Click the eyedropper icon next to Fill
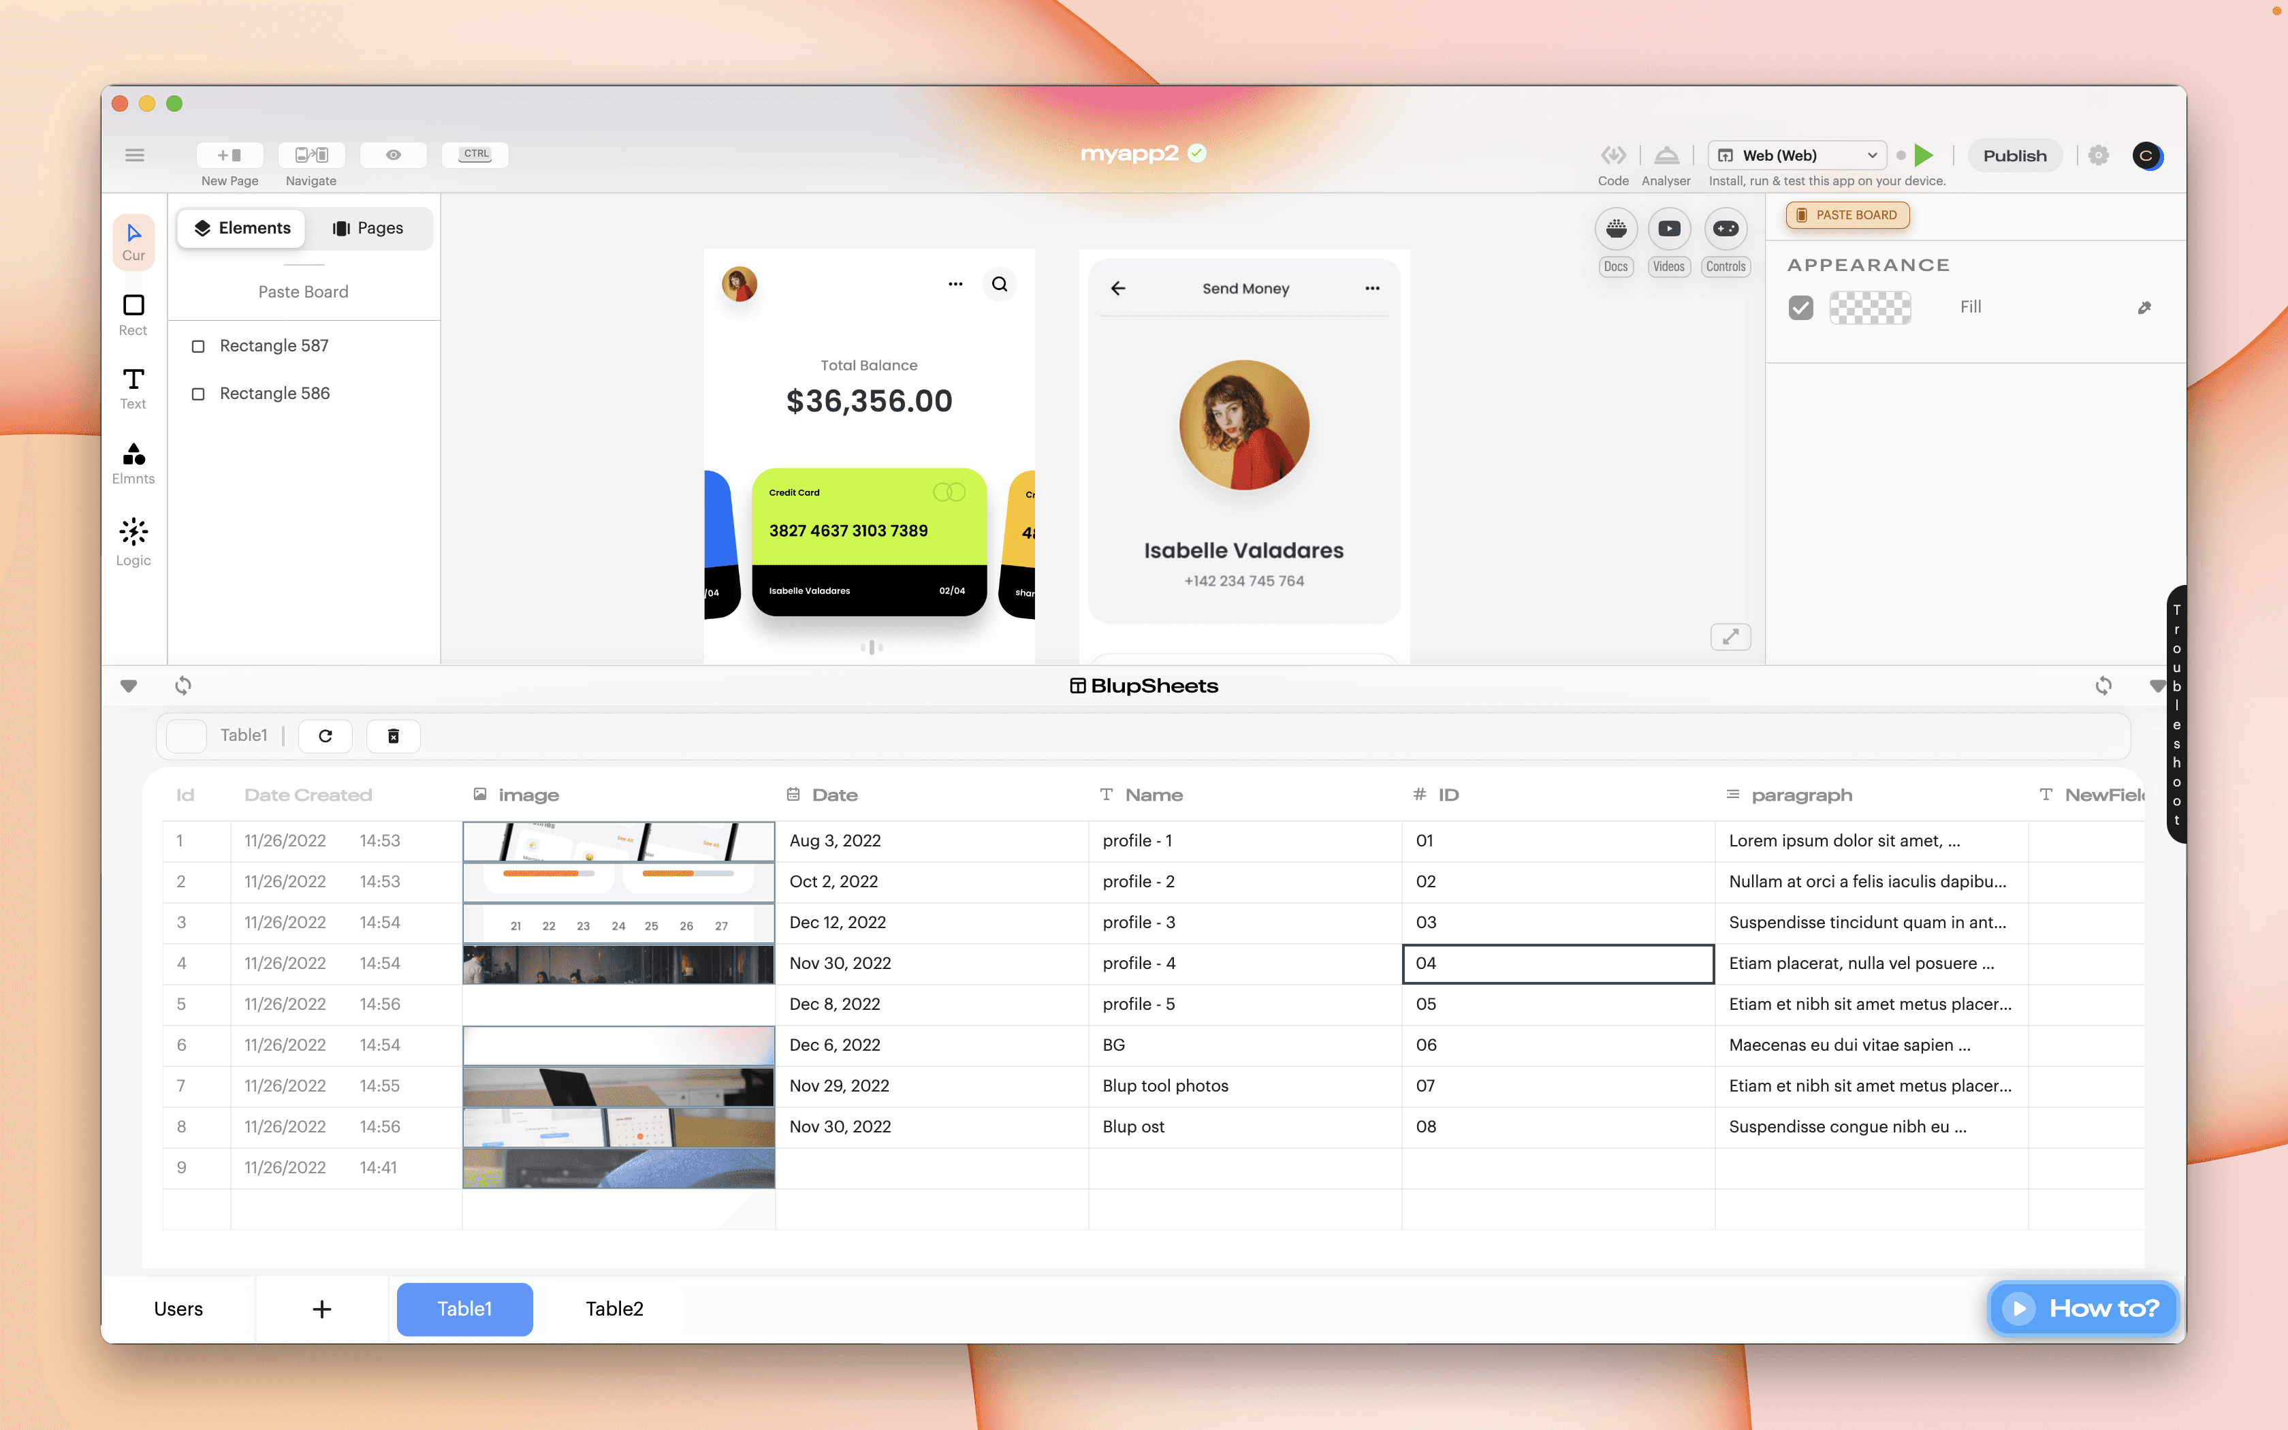Image resolution: width=2288 pixels, height=1430 pixels. (2144, 307)
